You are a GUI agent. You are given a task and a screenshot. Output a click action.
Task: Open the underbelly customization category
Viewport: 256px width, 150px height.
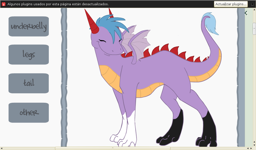[29, 26]
